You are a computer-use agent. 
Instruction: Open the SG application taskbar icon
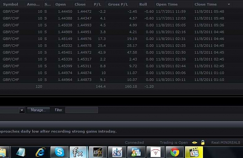tap(117, 152)
